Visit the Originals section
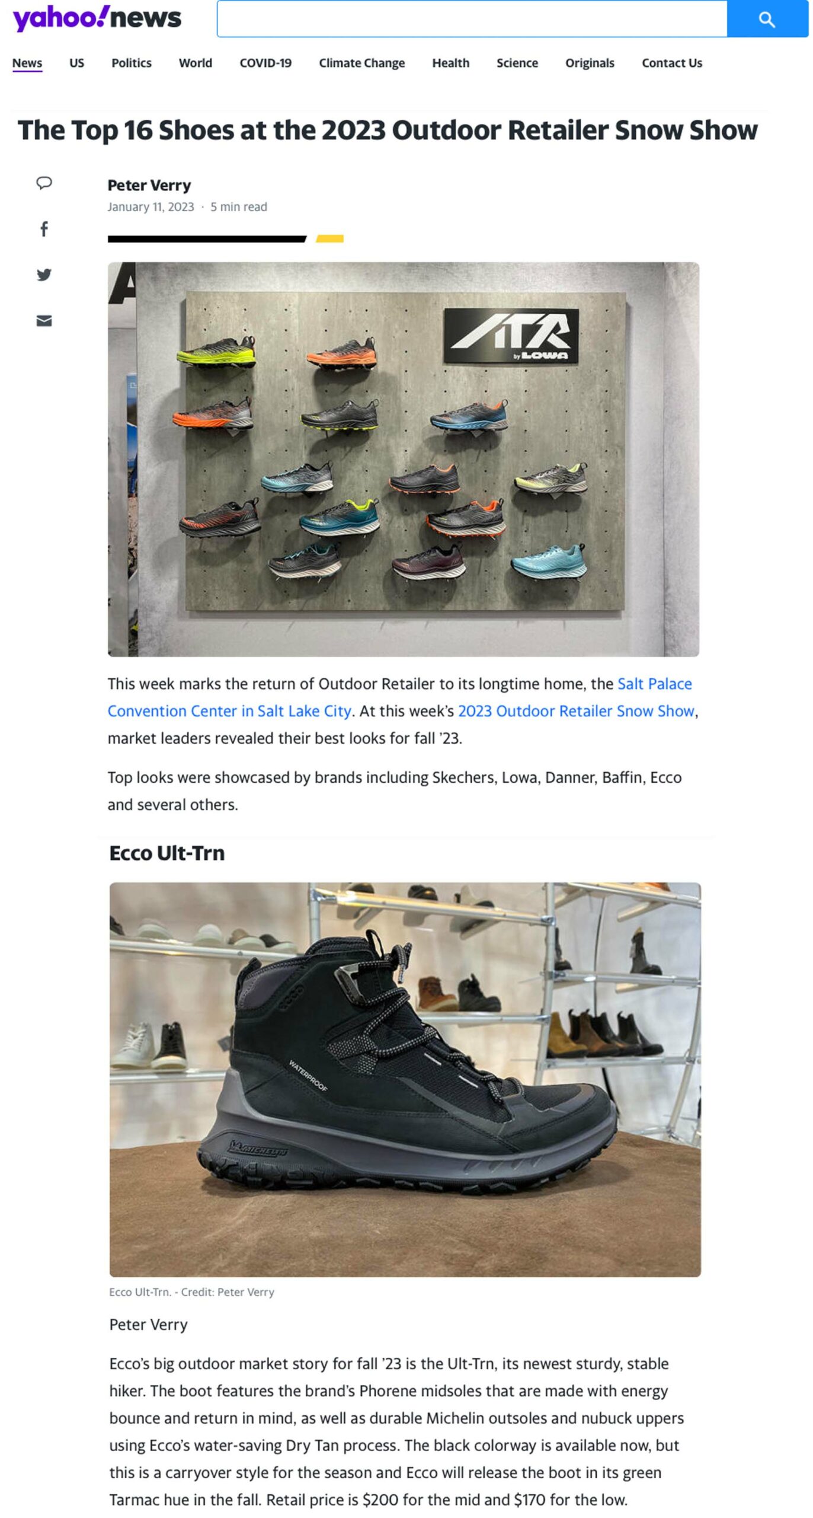 click(x=590, y=63)
